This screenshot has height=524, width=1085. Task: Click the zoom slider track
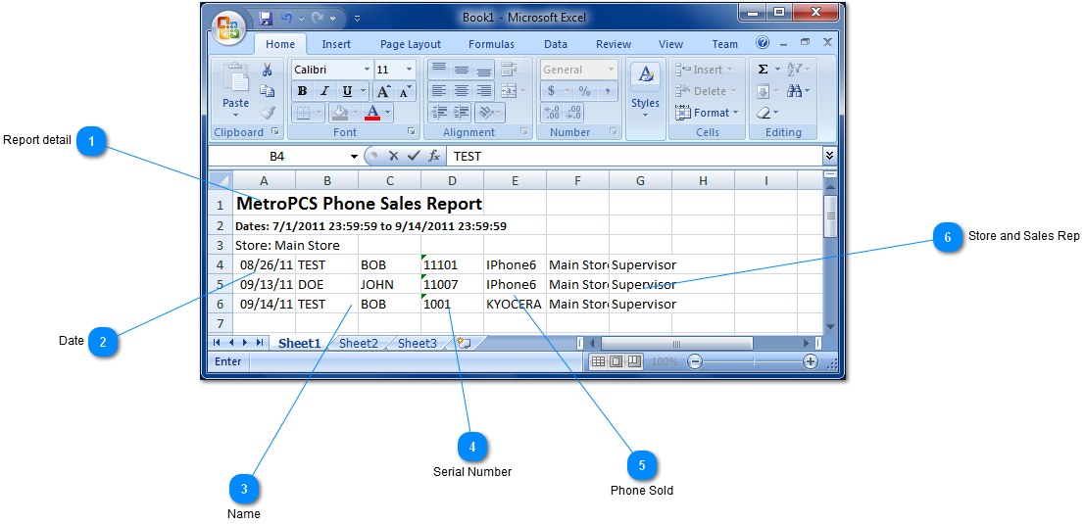pyautogui.click(x=753, y=361)
